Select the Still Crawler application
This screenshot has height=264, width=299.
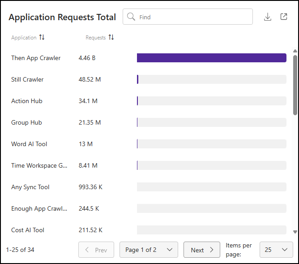pos(27,79)
